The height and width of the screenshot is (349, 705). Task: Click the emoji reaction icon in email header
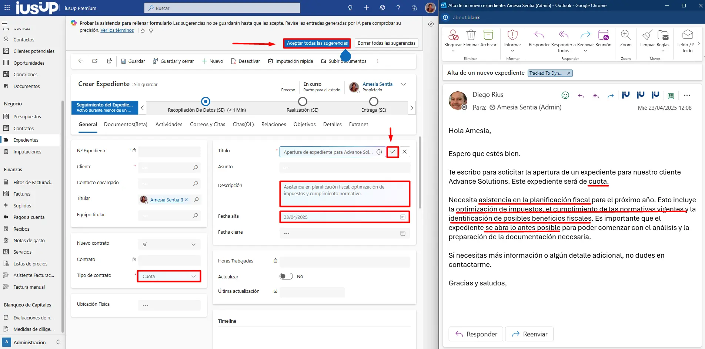(x=565, y=95)
